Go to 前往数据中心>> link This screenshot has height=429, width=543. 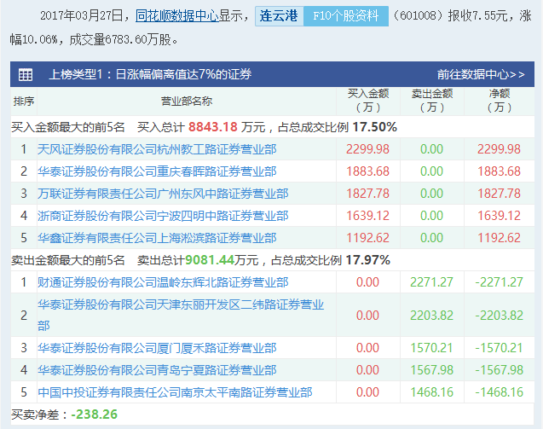pyautogui.click(x=481, y=74)
